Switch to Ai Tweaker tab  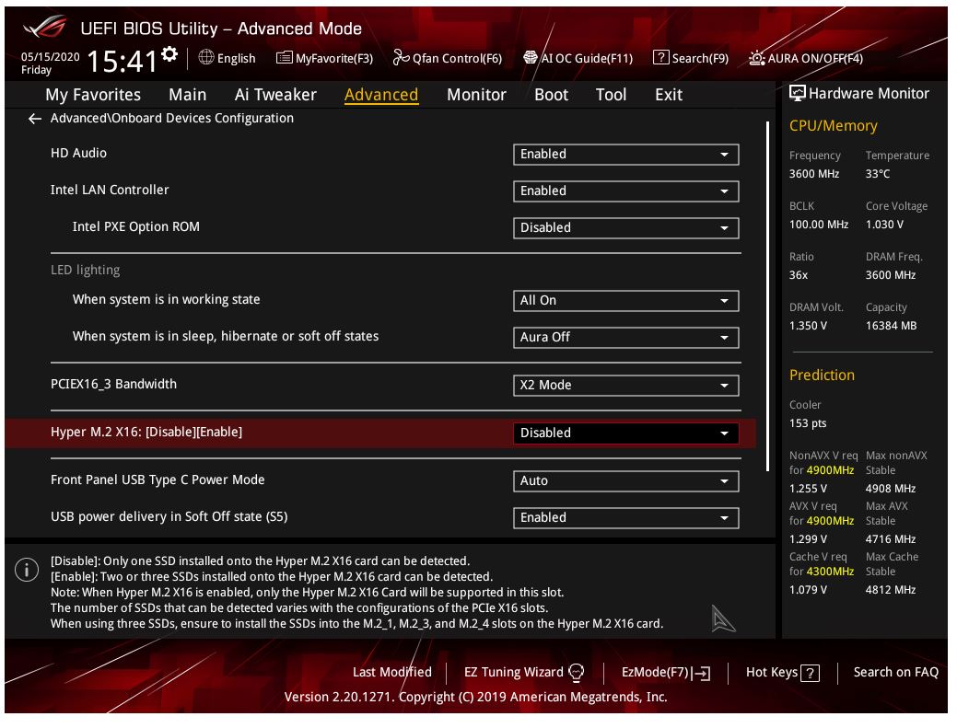tap(275, 95)
